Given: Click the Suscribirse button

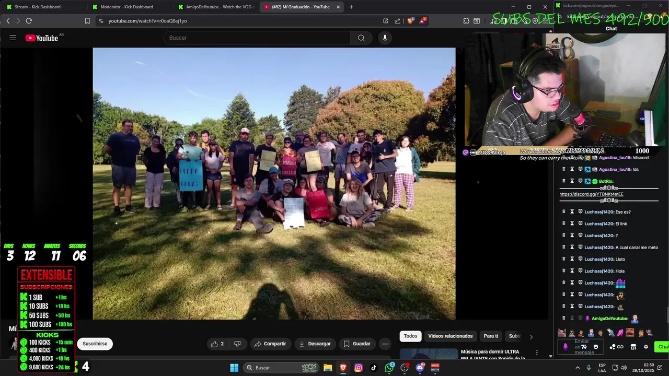Looking at the screenshot, I should [95, 344].
